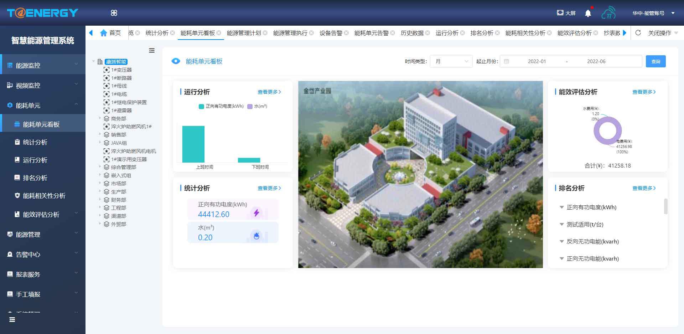Open the 关闭操作 dropdown menu
Image resolution: width=684 pixels, height=334 pixels.
point(662,33)
